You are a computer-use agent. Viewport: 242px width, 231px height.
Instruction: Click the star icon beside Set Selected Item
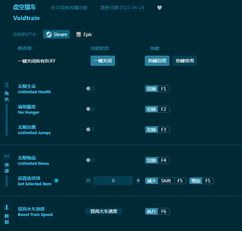[56, 181]
